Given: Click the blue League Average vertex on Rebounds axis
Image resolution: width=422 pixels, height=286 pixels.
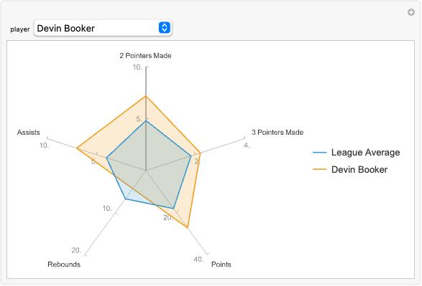Looking at the screenshot, I should [125, 199].
